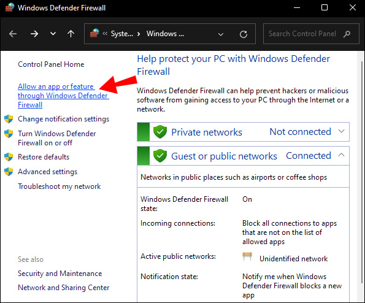Click the Guest or public networks heading
Image resolution: width=365 pixels, height=303 pixels.
[224, 156]
